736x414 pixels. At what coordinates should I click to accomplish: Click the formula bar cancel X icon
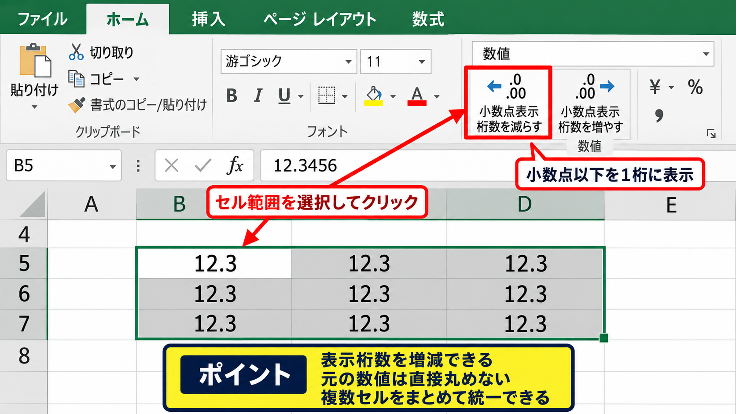tap(171, 166)
